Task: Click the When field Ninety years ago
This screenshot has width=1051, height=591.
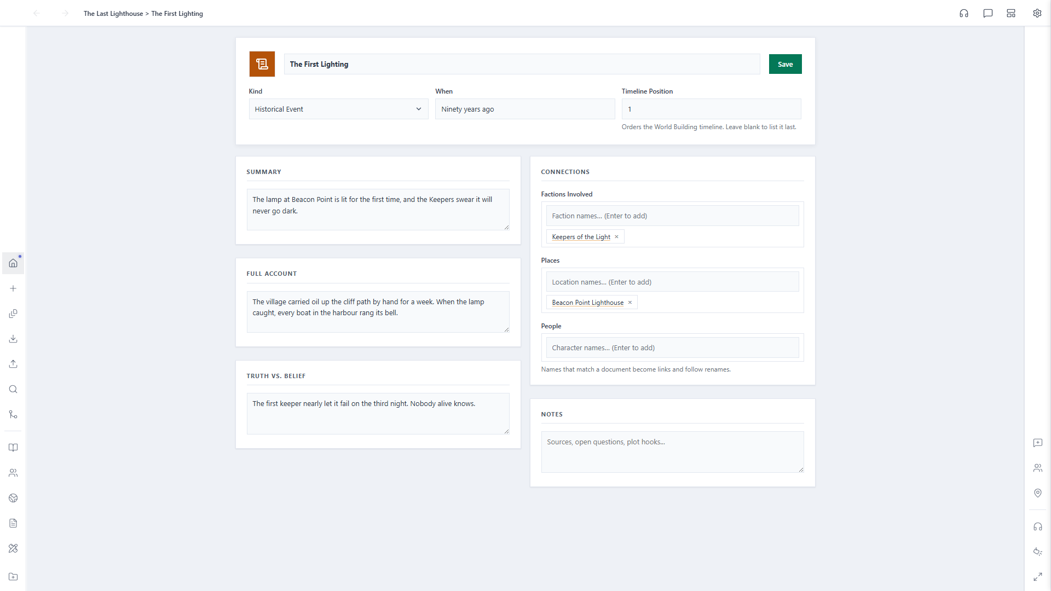Action: (525, 109)
